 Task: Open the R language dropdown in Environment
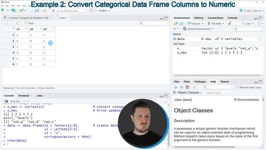tap(176, 29)
